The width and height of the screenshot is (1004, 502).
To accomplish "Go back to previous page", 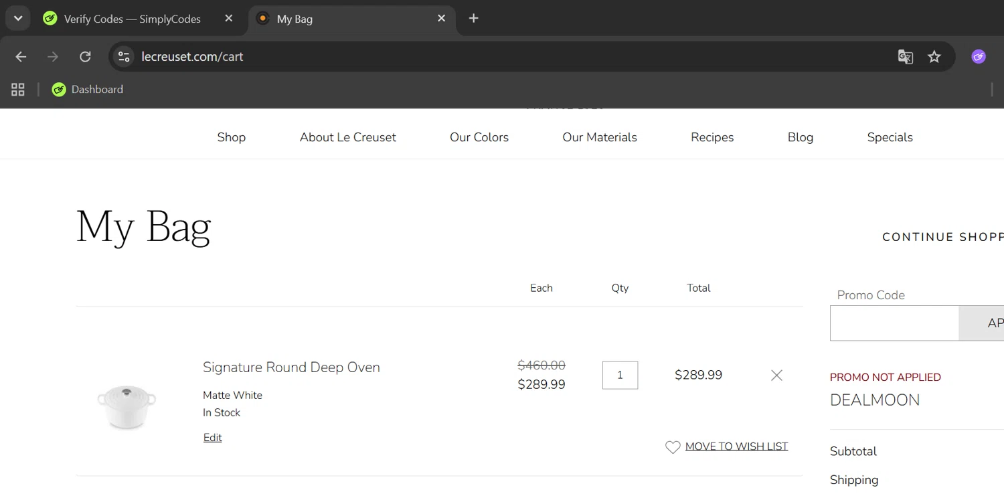I will click(x=21, y=57).
